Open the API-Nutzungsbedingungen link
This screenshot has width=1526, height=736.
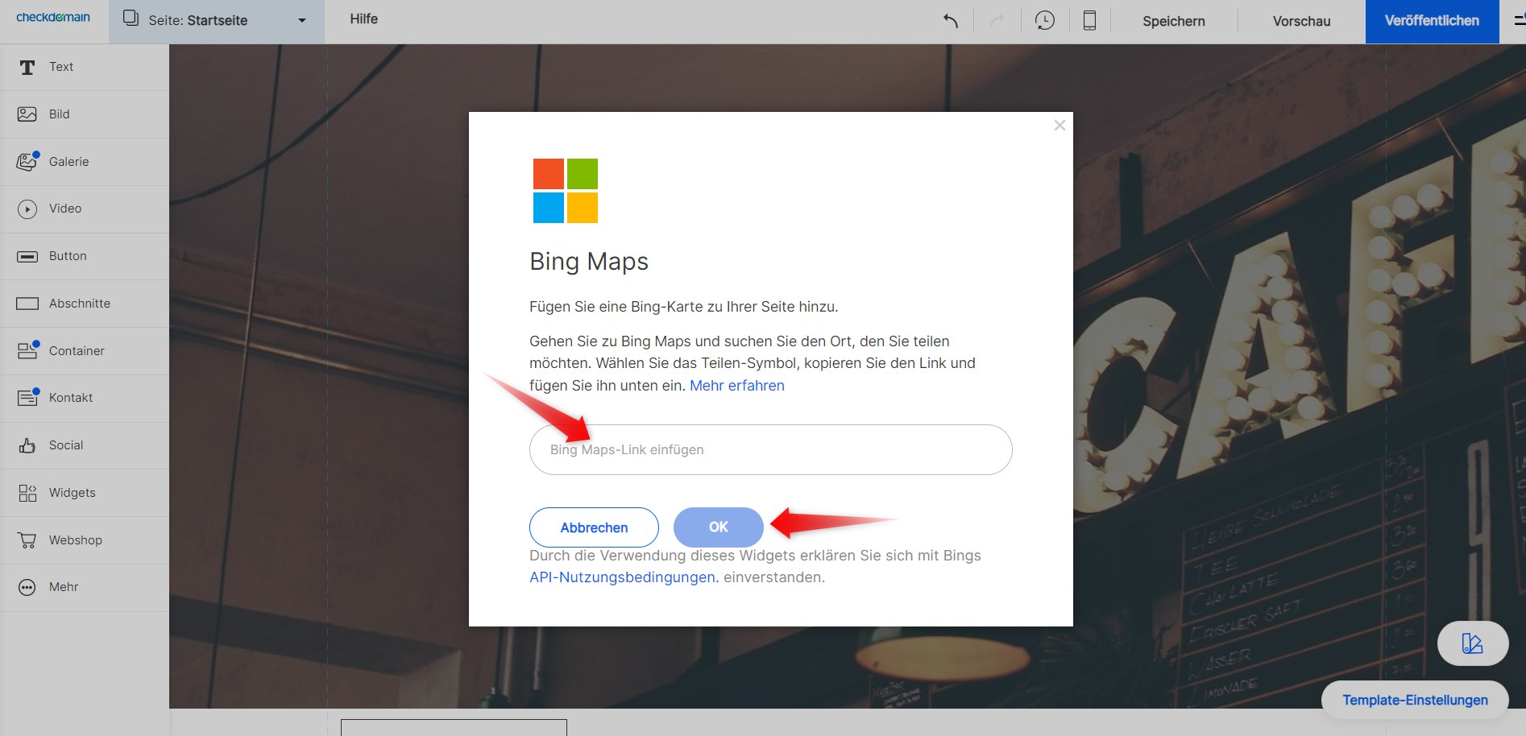[x=622, y=577]
